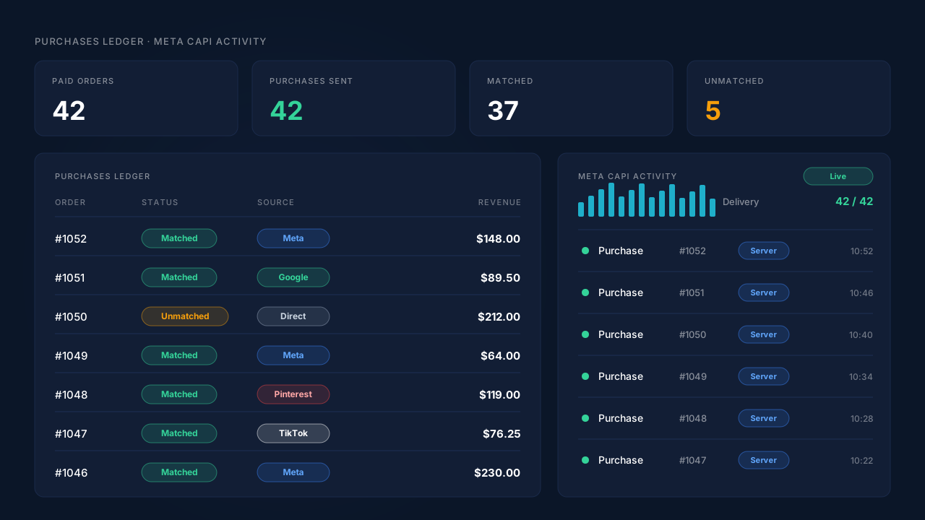Image resolution: width=925 pixels, height=520 pixels.
Task: Click the 42 / 42 delivery count
Action: [x=854, y=201]
